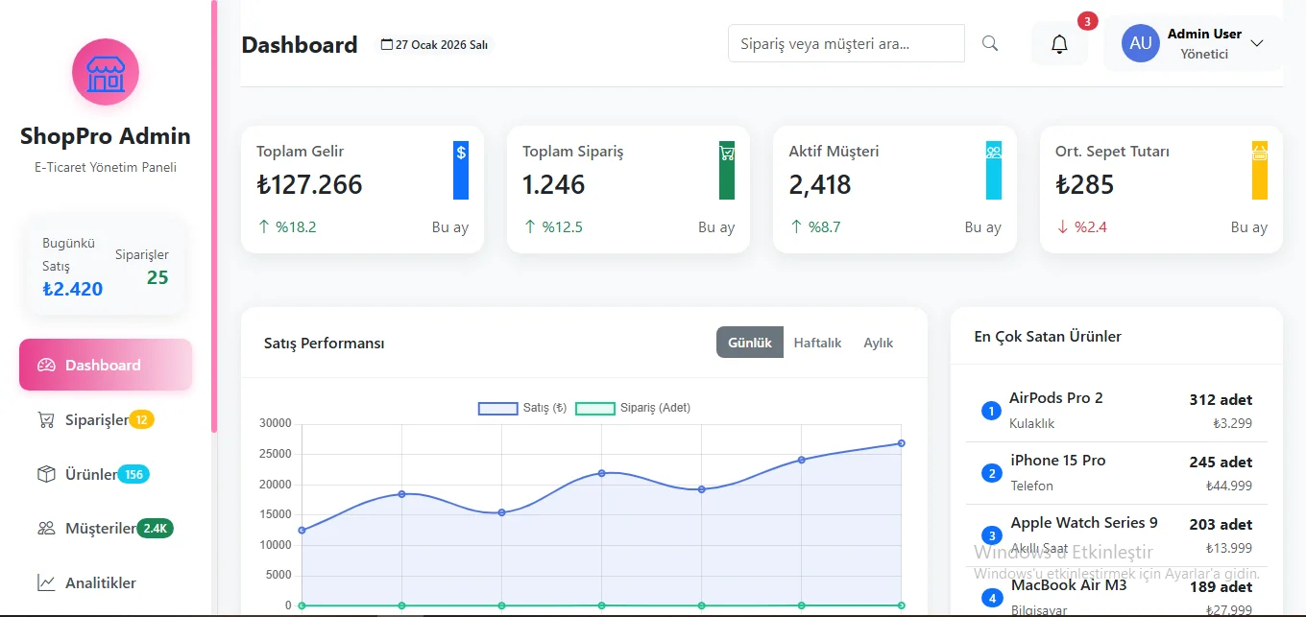
Task: Open Siparişler in the sidebar
Action: click(x=96, y=420)
